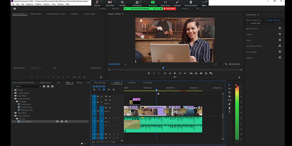292x146 pixels.
Task: Toggle V3 track output eye
Action: click(110, 96)
